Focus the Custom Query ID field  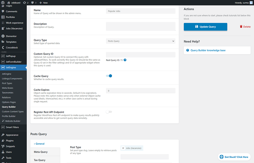[141, 55]
